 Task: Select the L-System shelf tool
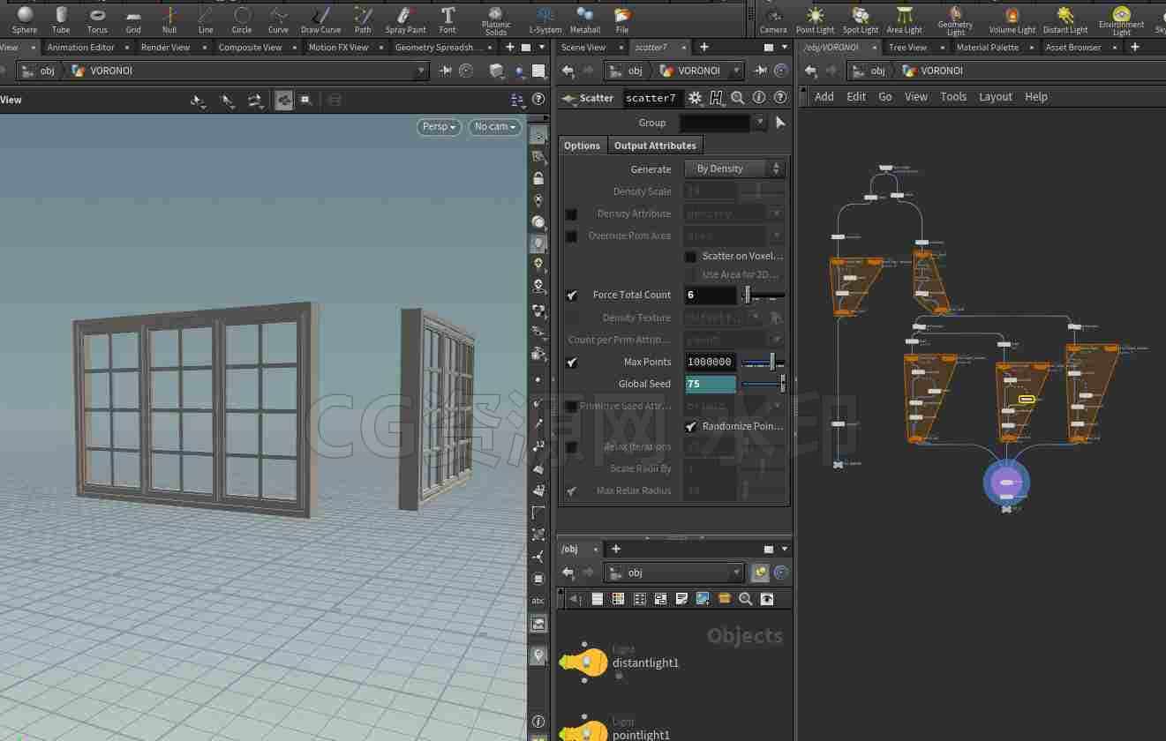545,19
